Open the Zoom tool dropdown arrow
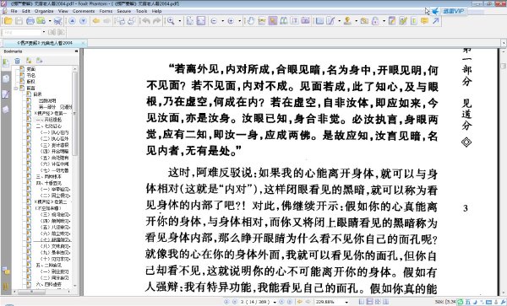This screenshot has width=507, height=306. tap(180, 21)
